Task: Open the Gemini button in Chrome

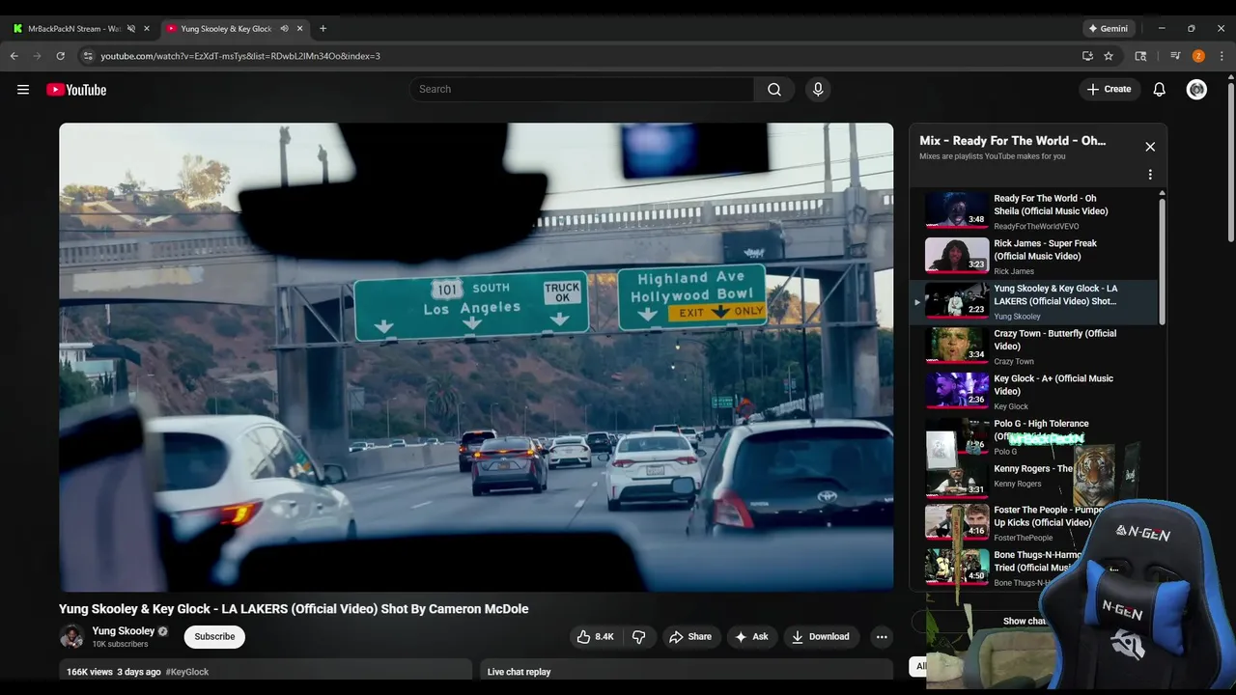Action: pyautogui.click(x=1109, y=29)
